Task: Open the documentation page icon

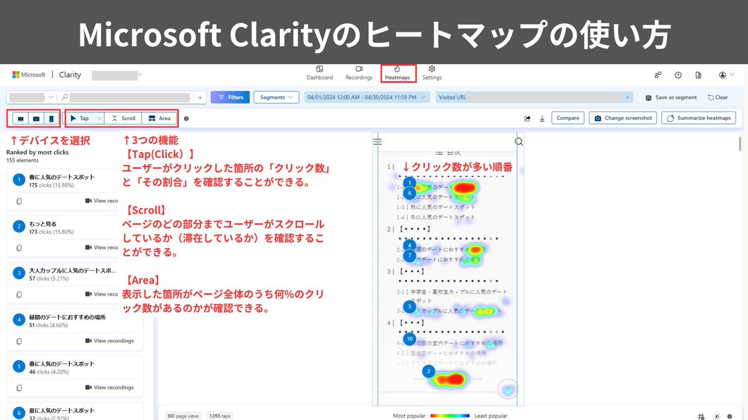Action: 699,75
